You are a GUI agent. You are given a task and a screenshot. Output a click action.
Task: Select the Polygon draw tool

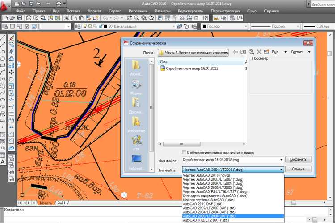3,58
